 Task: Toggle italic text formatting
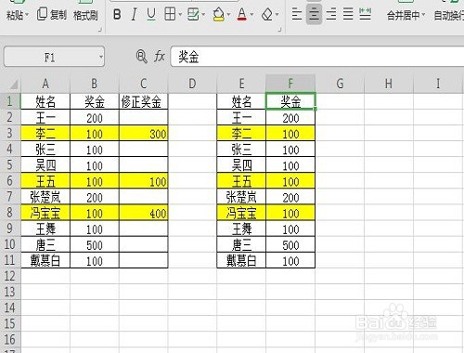(134, 14)
